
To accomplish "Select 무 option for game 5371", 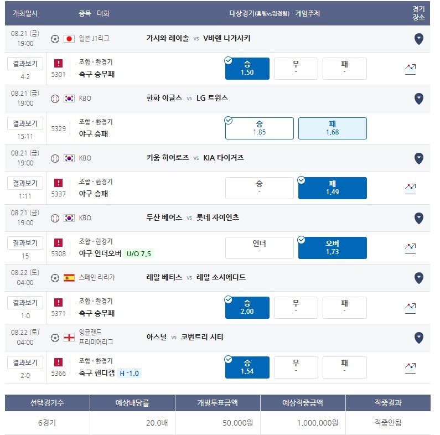I will (296, 308).
